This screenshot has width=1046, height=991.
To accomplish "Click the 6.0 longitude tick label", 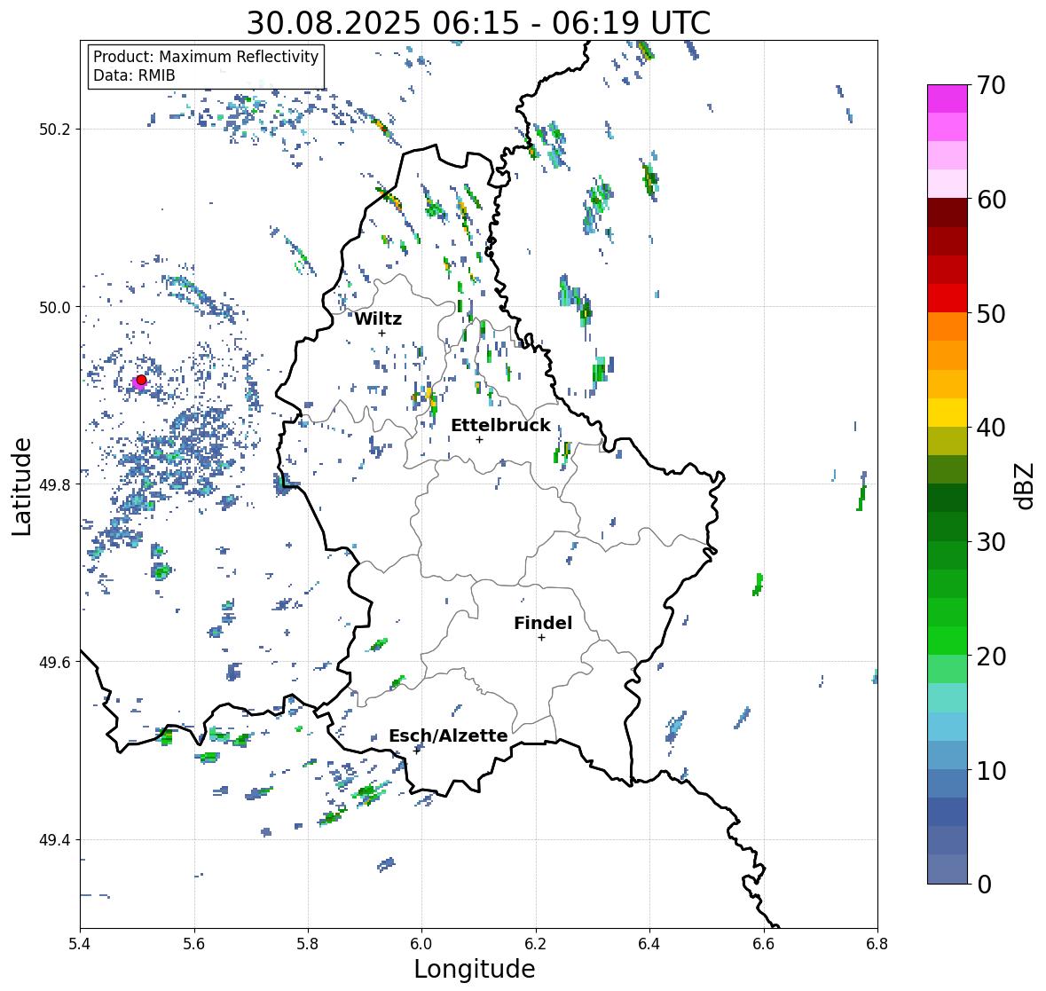I will tap(421, 944).
